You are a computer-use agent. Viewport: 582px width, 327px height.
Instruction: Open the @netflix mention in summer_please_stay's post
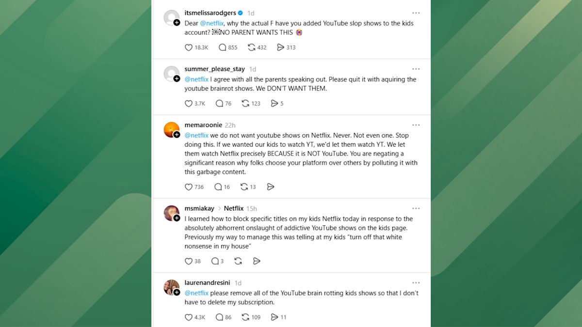coord(196,79)
